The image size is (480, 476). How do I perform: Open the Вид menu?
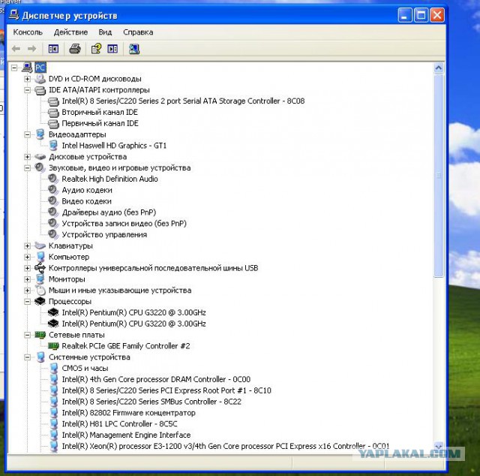105,32
